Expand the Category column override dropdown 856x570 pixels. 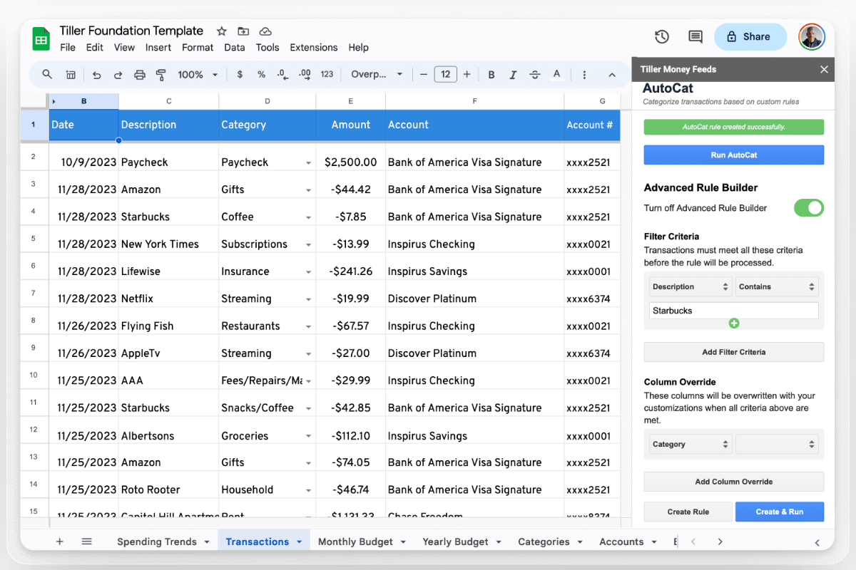(x=691, y=444)
